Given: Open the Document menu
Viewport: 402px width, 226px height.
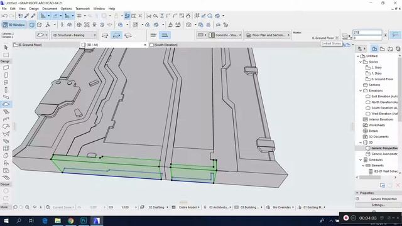Looking at the screenshot, I should [x=50, y=9].
